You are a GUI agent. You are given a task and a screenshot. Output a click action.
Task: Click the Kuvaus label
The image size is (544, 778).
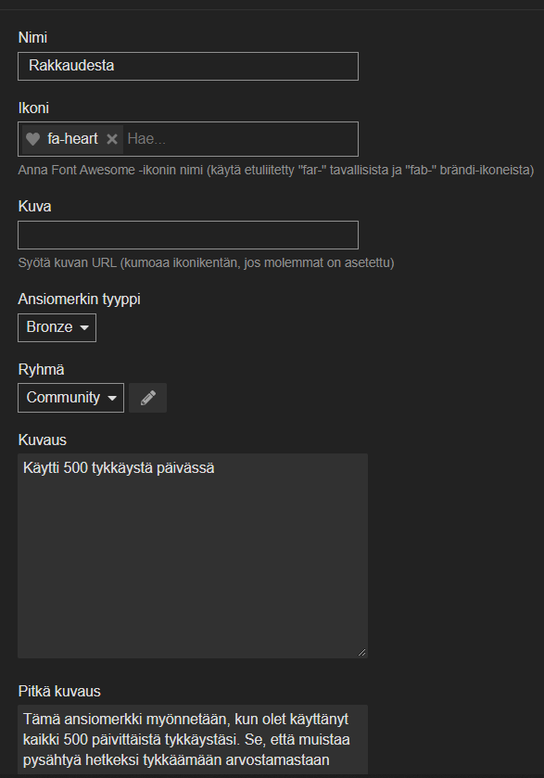(x=42, y=440)
